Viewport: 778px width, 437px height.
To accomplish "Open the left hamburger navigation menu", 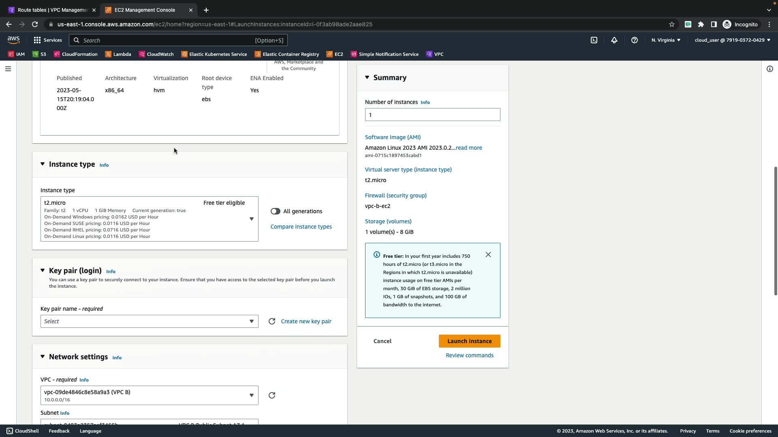I will (8, 69).
